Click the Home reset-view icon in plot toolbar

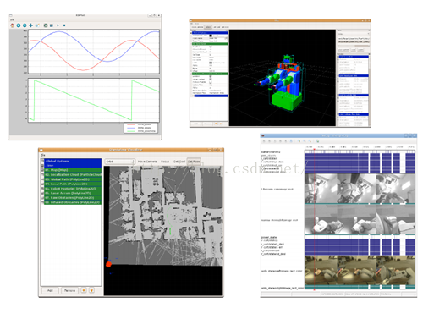(12, 25)
